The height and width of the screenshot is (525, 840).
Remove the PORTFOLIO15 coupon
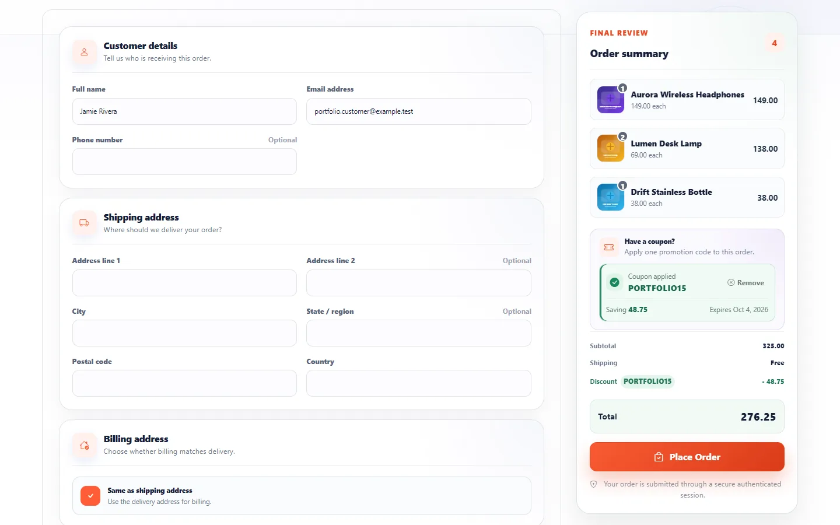coord(745,283)
